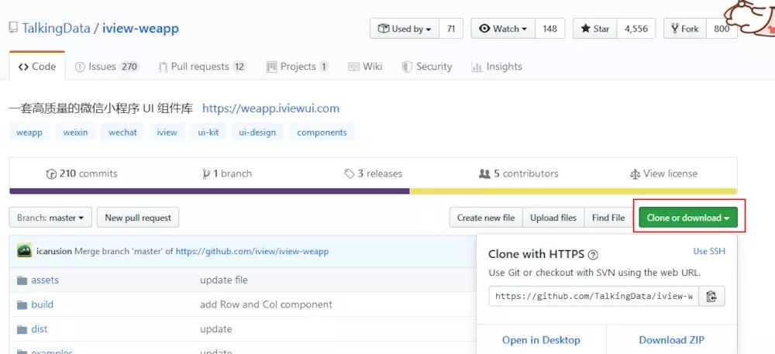
Task: Open the dist folder
Action: point(39,329)
